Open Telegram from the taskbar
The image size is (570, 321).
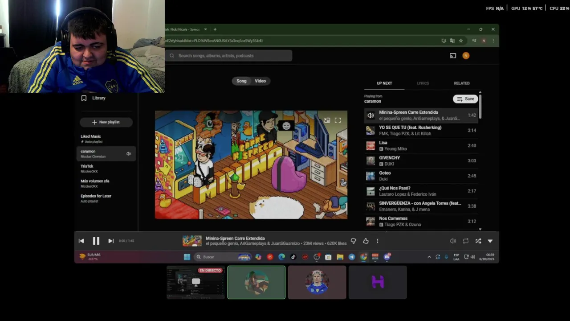[352, 257]
